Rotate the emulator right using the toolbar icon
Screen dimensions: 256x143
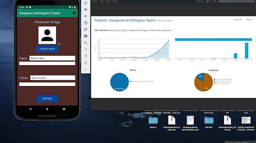coord(86,29)
